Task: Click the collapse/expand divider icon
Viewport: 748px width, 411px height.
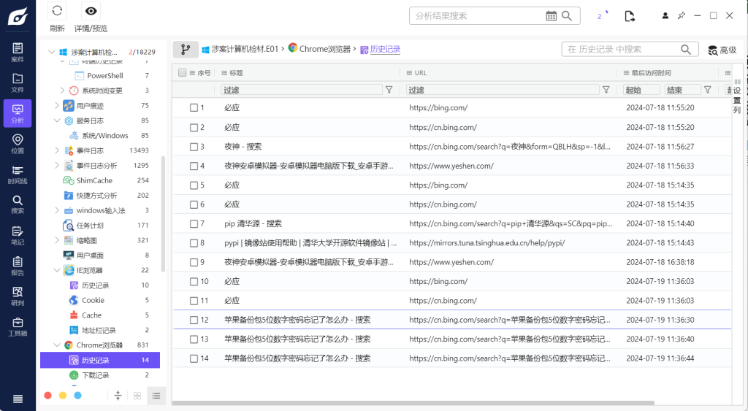Action: (x=118, y=396)
